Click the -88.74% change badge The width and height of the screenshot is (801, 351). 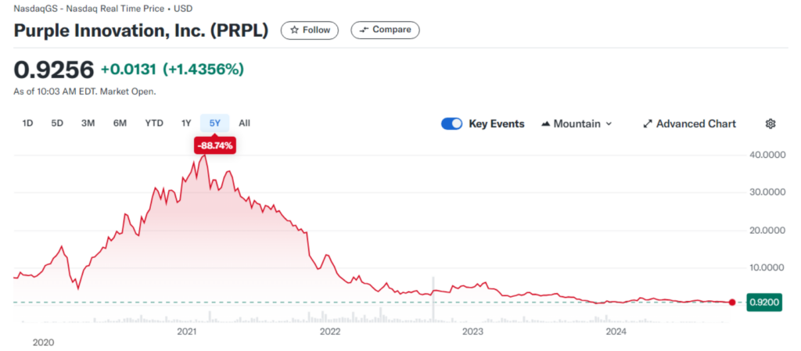pyautogui.click(x=214, y=145)
